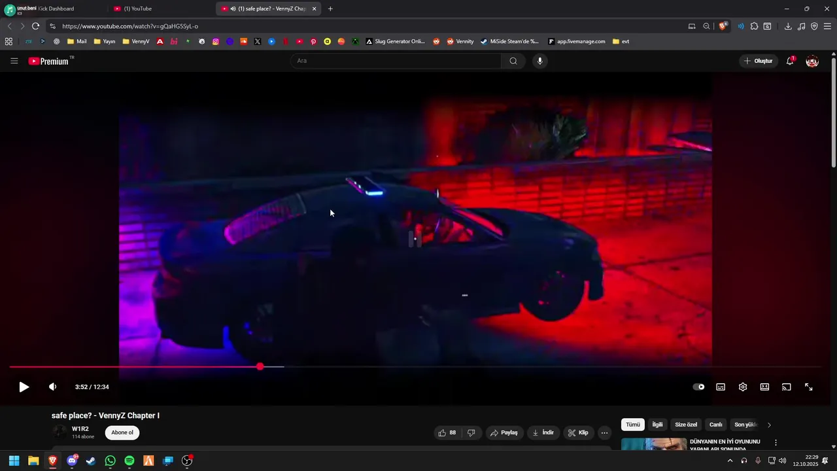Open Steam from the taskbar

coord(91,461)
